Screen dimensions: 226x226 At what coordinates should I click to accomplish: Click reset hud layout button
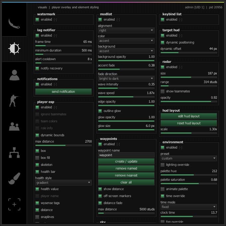[x=189, y=123]
